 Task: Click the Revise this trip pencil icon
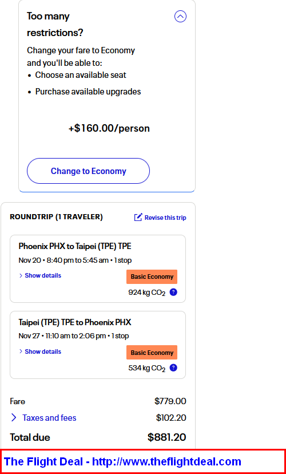pyautogui.click(x=138, y=218)
